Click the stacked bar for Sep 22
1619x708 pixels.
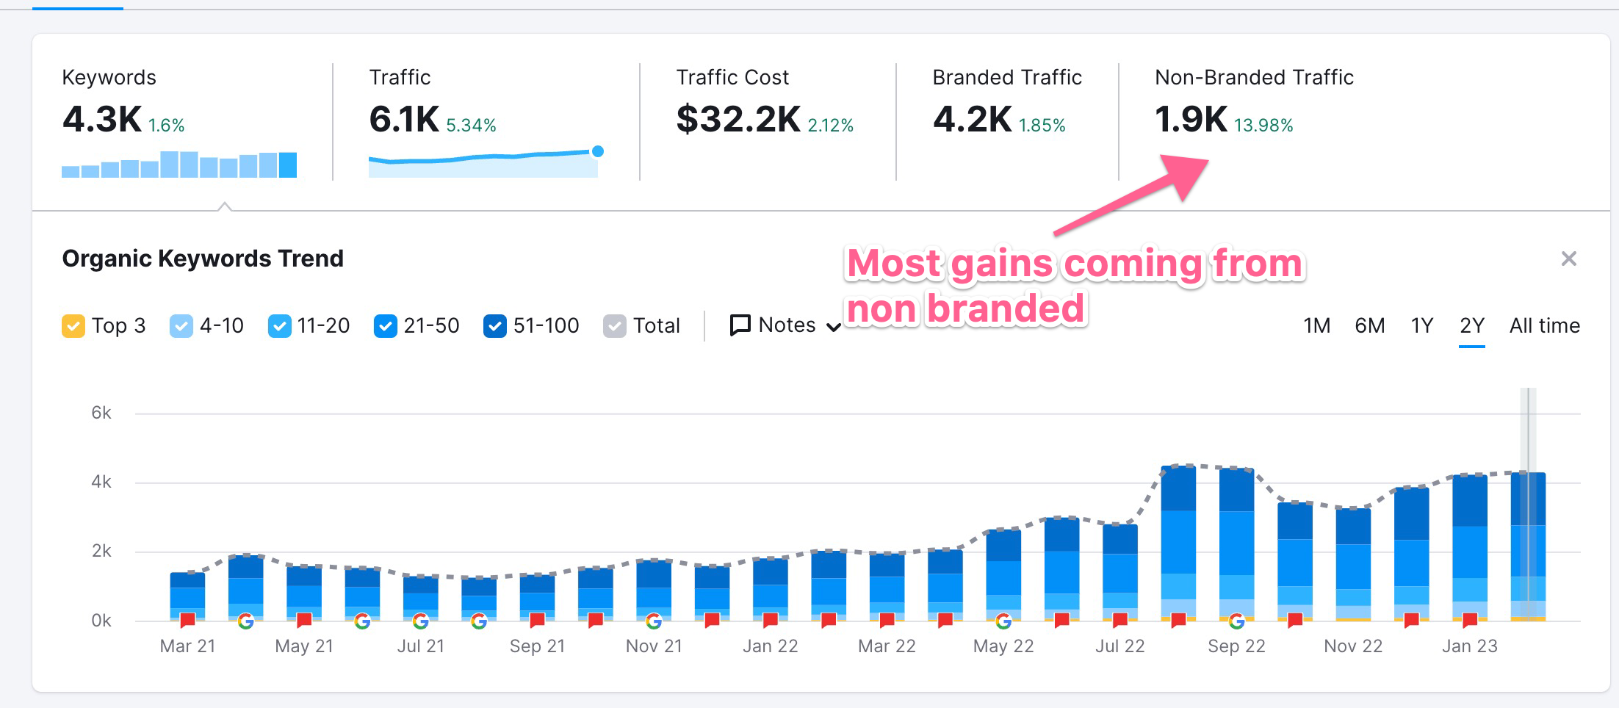tap(1237, 543)
